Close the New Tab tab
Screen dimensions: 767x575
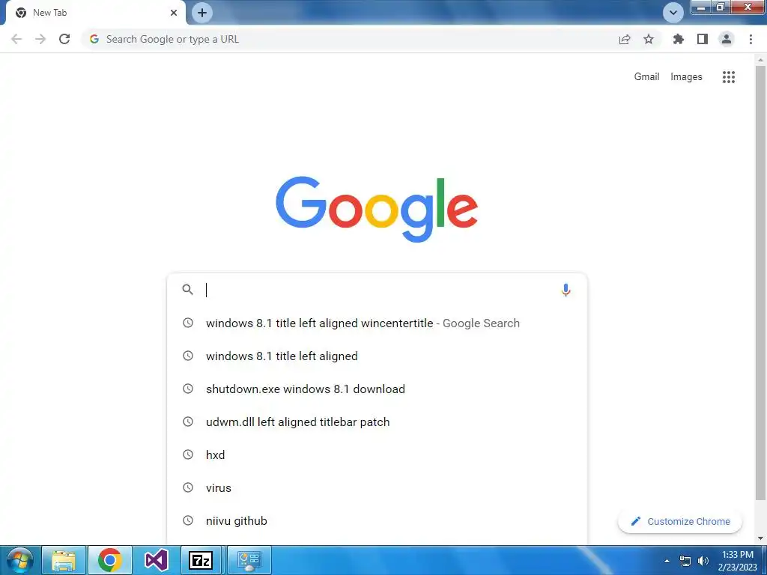[174, 13]
